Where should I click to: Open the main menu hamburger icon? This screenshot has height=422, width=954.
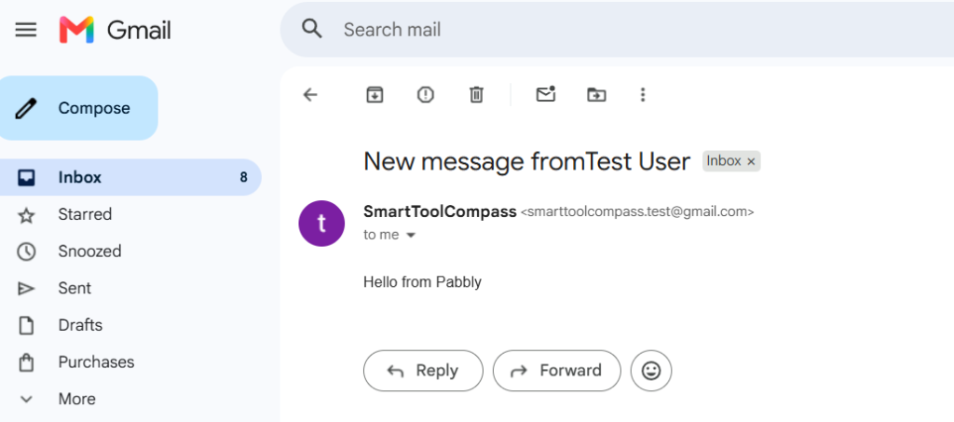point(25,30)
